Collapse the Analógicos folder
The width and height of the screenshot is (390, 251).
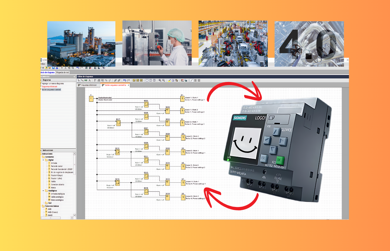[43, 191]
